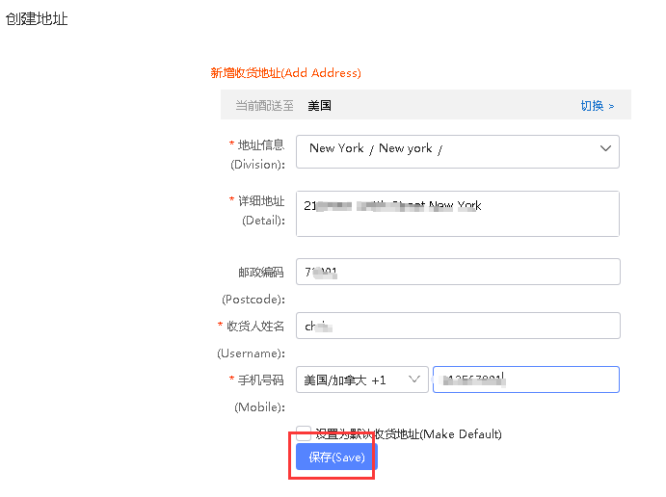
Task: Click the country code dropdown chevron arrow
Action: (x=413, y=380)
